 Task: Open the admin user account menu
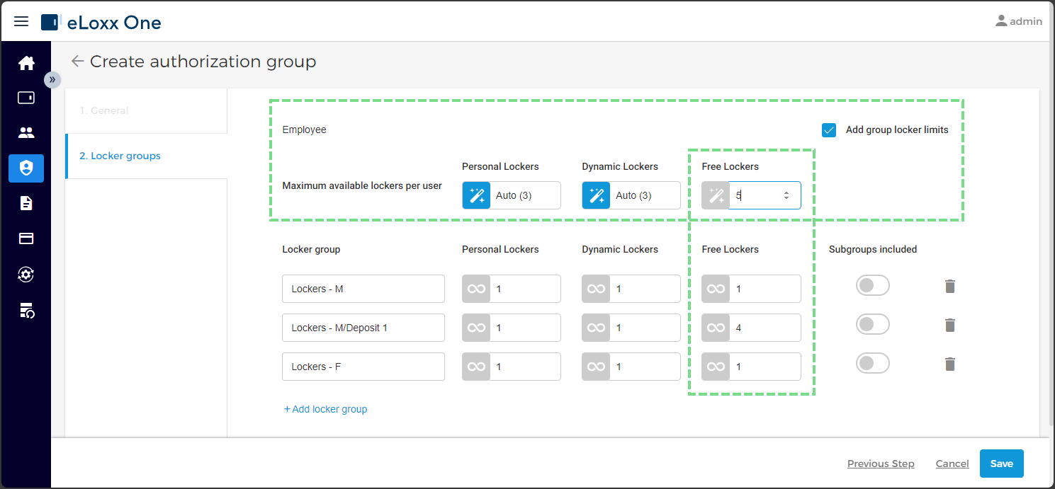pyautogui.click(x=1019, y=21)
